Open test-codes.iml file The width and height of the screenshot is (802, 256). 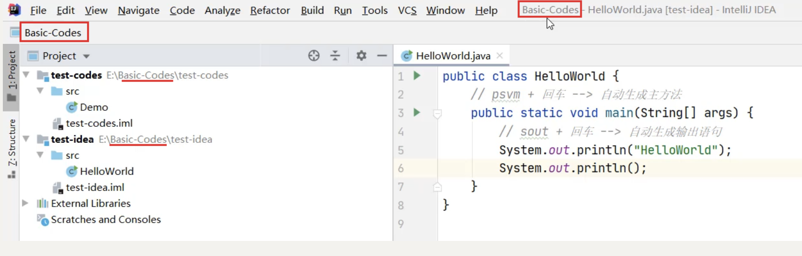(x=99, y=123)
